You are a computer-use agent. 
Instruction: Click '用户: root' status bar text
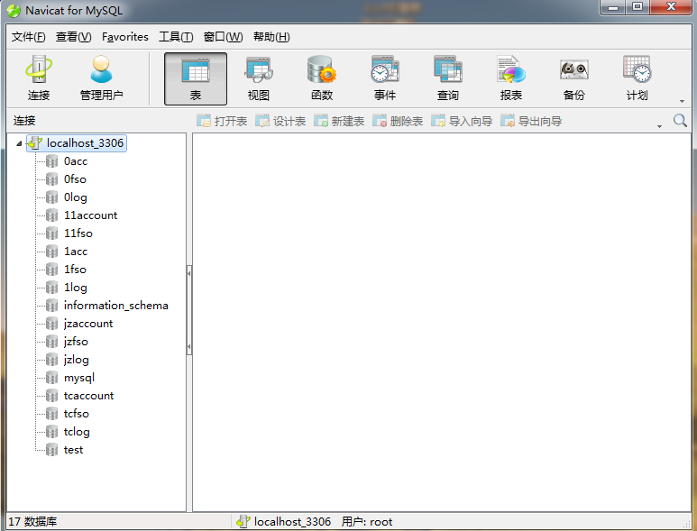367,522
